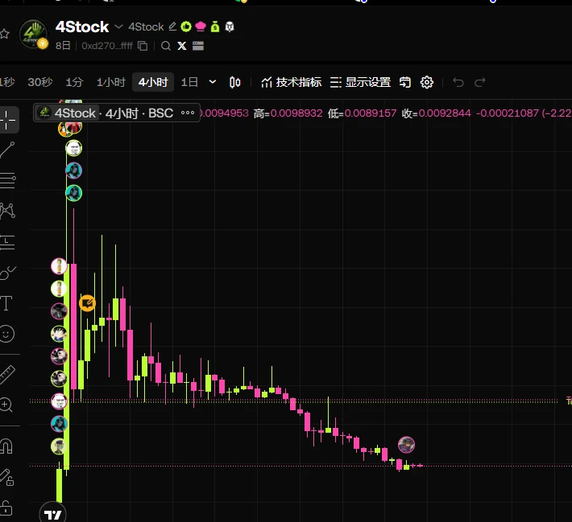Redo the chart action
This screenshot has width=572, height=522.
479,82
